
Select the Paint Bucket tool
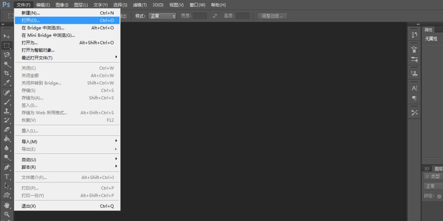pos(7,139)
